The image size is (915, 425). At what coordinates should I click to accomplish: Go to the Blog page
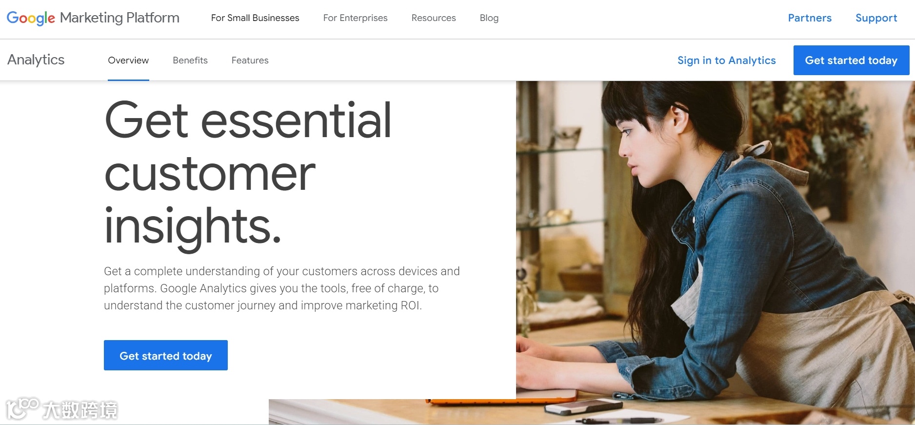pos(489,18)
